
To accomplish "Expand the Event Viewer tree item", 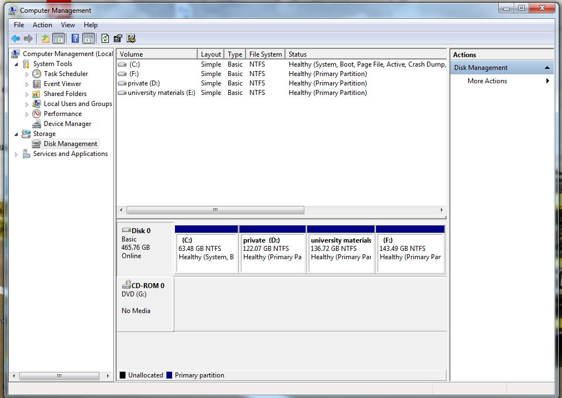I will [x=26, y=84].
